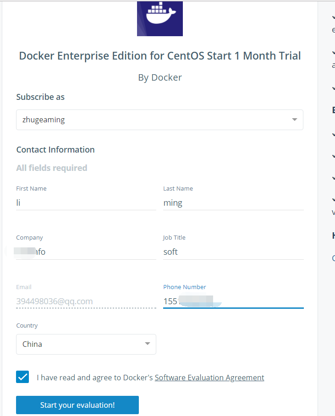Click the Contact Information heading

(55, 150)
